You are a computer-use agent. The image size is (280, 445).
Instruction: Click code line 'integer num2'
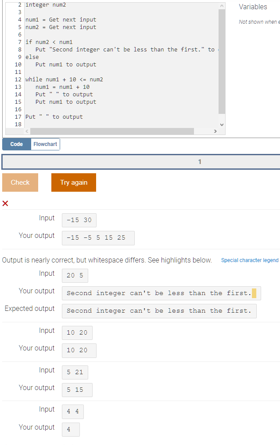(x=46, y=5)
